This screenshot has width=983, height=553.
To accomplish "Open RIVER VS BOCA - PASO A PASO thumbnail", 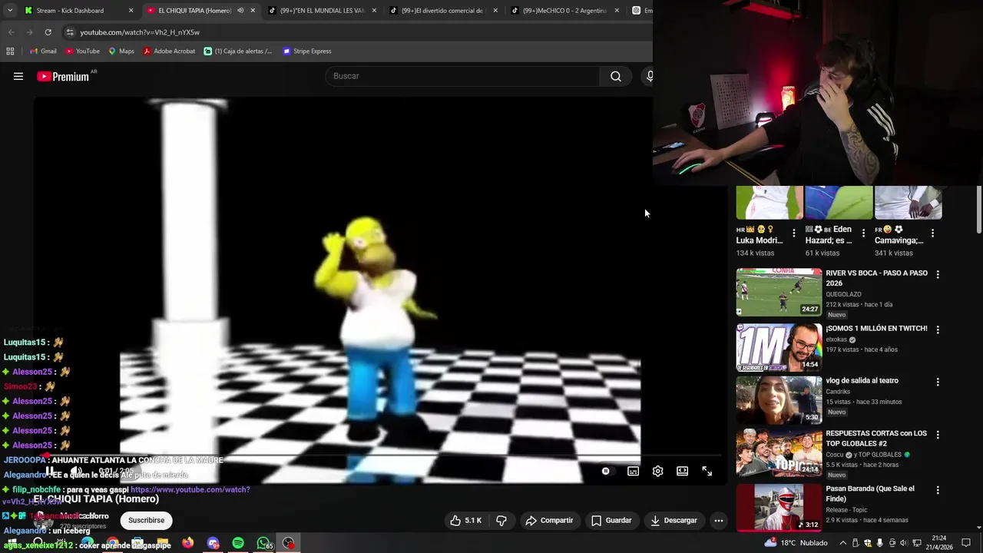I will tap(779, 292).
